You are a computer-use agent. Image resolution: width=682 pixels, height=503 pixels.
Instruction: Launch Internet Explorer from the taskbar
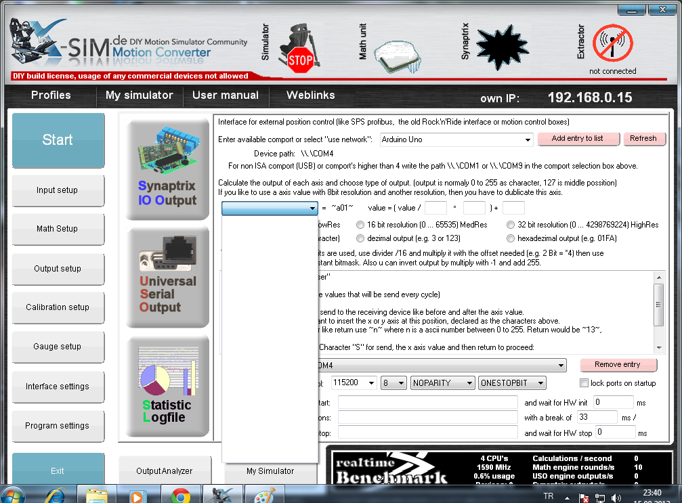click(56, 495)
